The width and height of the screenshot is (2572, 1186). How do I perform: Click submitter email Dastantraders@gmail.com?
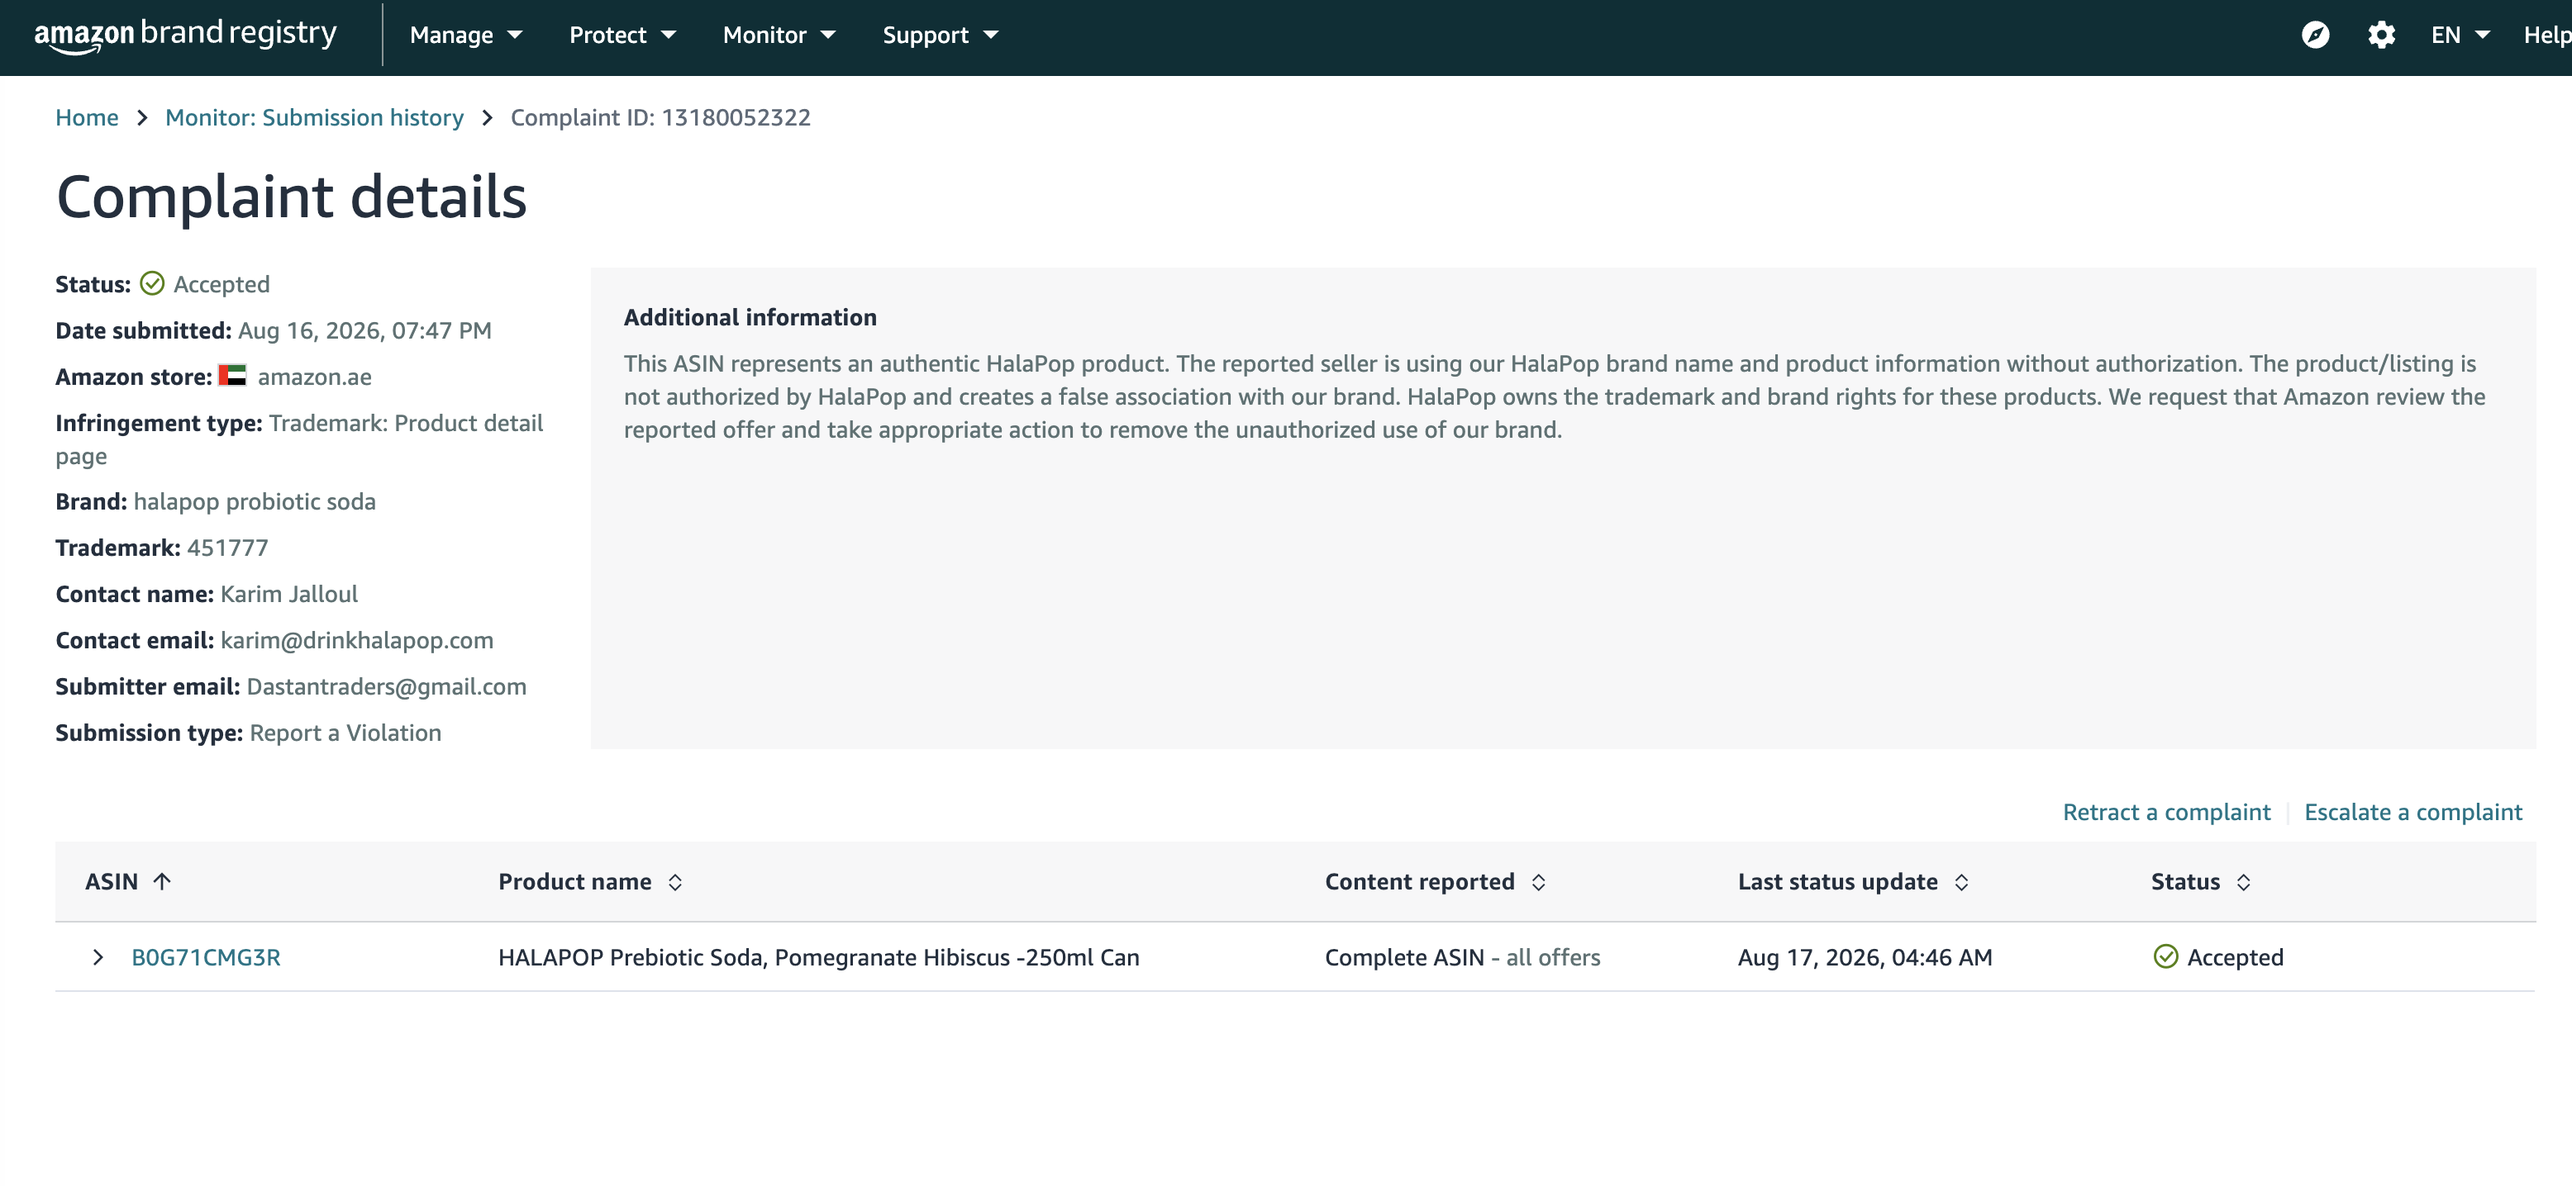pos(387,686)
